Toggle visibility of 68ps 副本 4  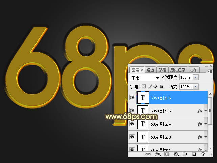[132, 124]
